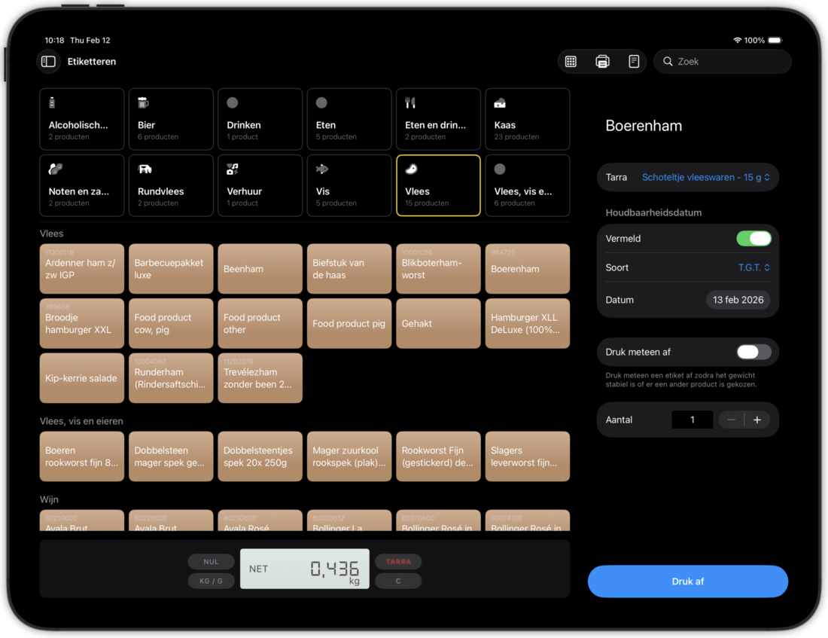Image resolution: width=828 pixels, height=638 pixels.
Task: Click the Zoek search field
Action: click(x=723, y=62)
